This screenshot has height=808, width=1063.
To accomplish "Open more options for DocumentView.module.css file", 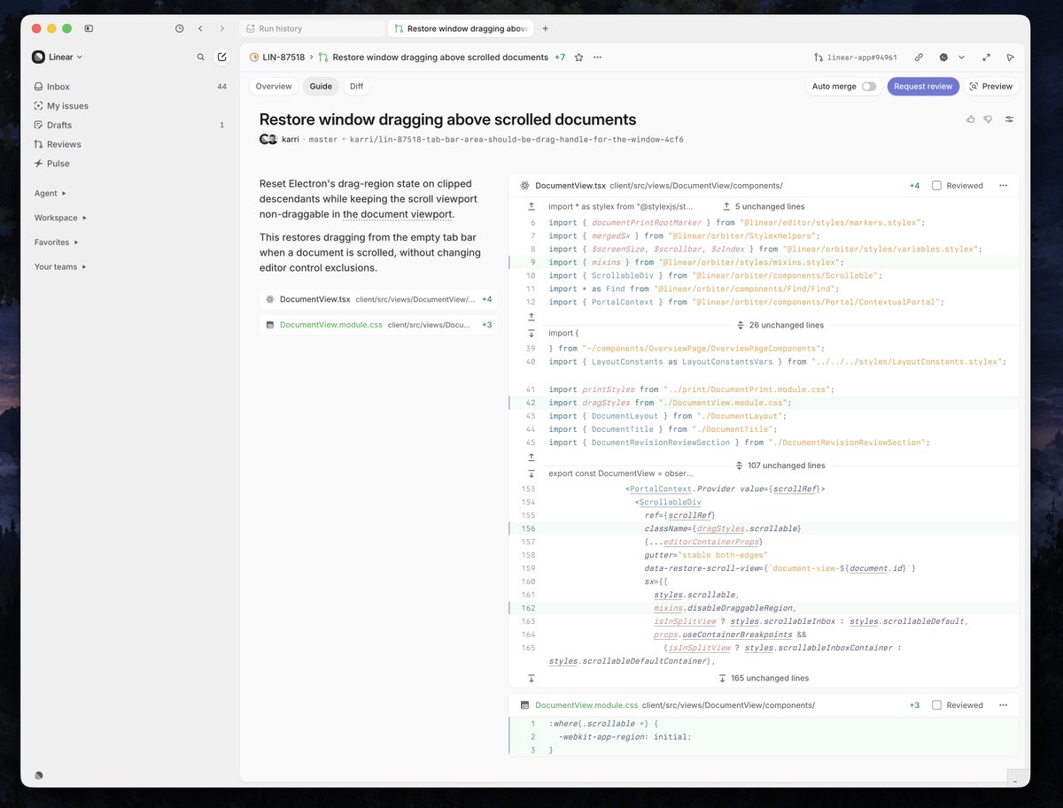I will (x=1003, y=705).
